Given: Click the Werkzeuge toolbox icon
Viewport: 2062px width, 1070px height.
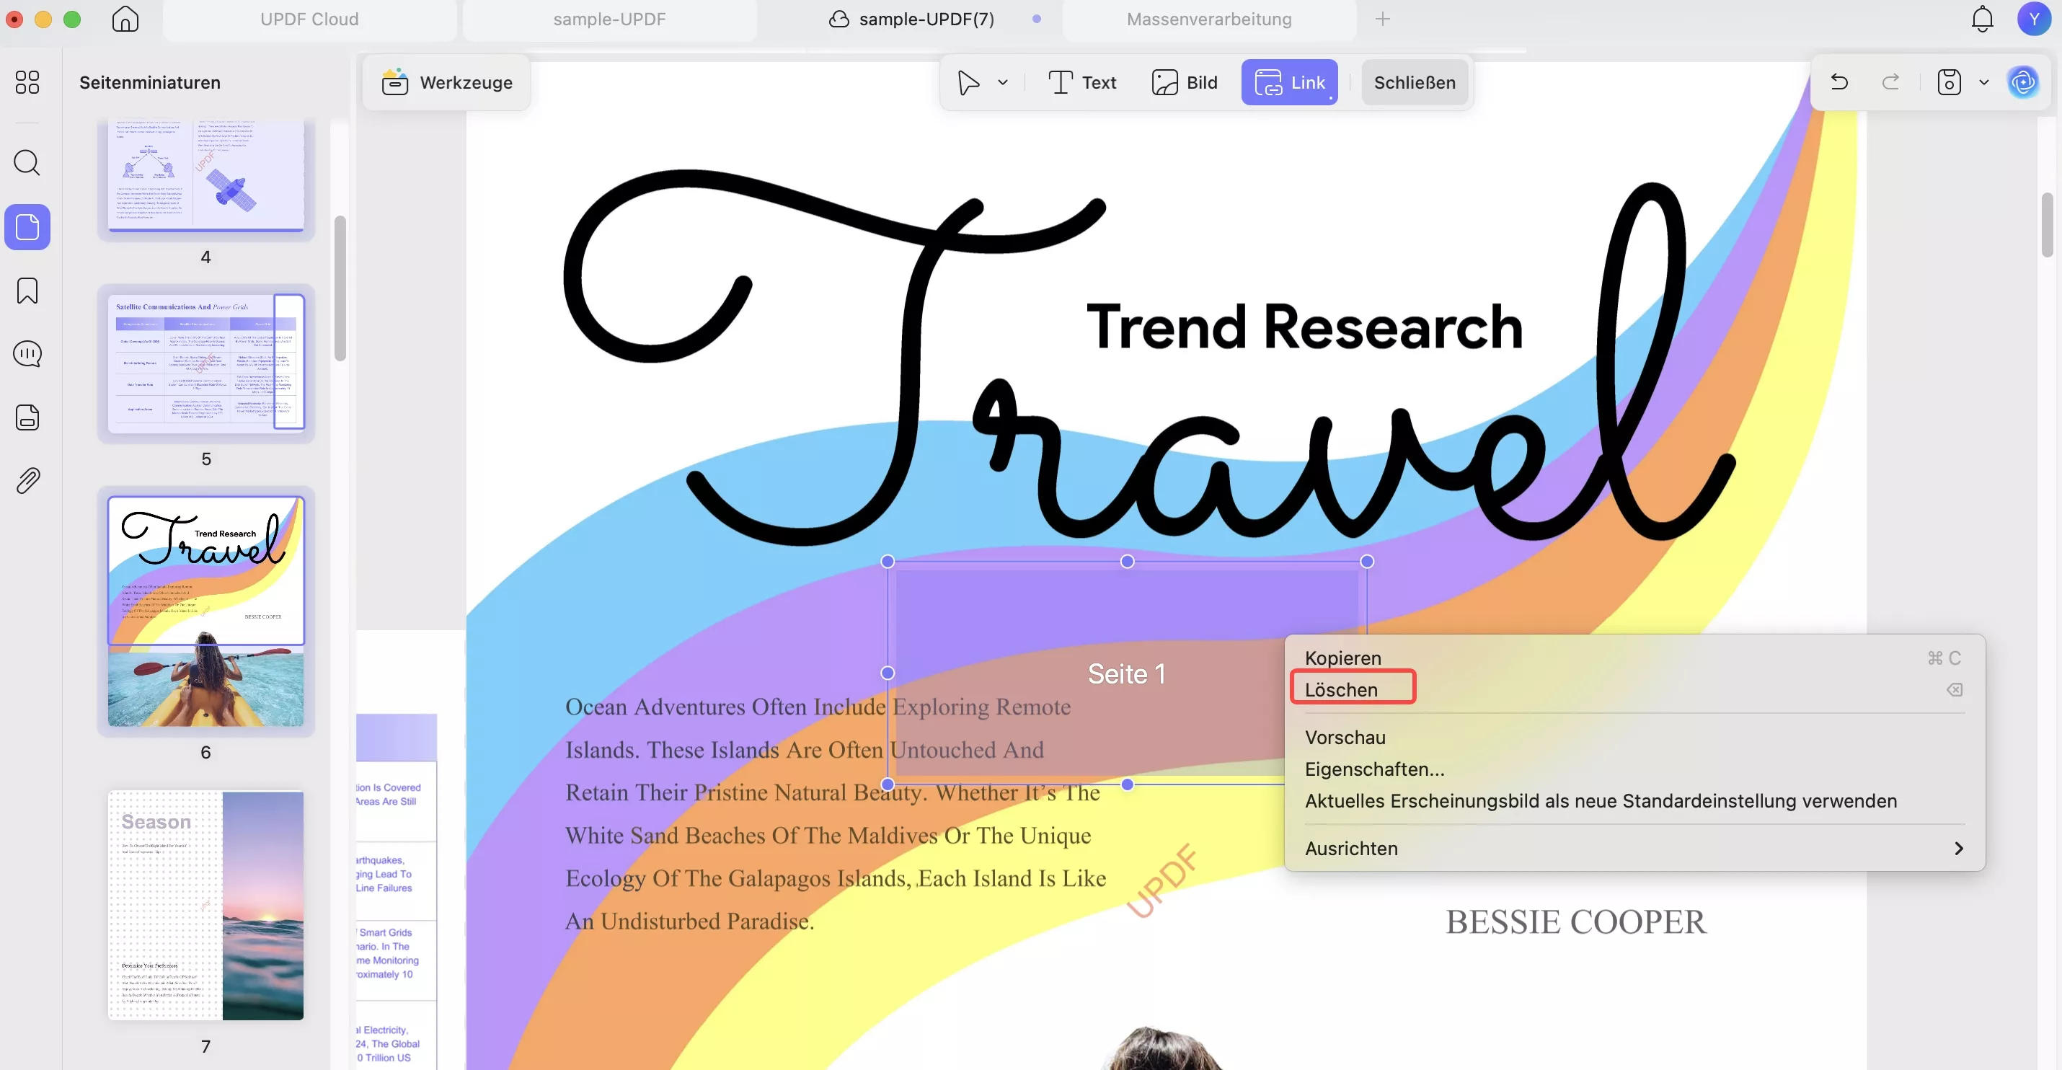Looking at the screenshot, I should [394, 82].
